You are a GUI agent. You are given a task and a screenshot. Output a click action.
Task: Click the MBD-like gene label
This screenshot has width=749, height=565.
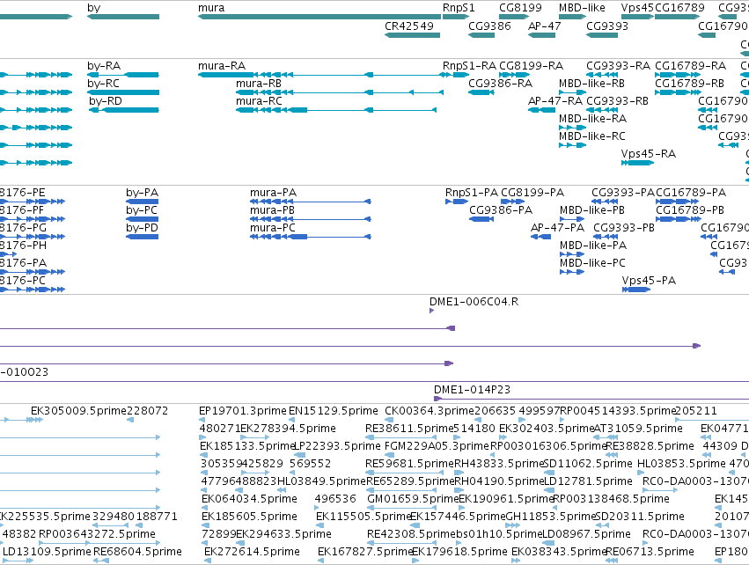tap(582, 8)
